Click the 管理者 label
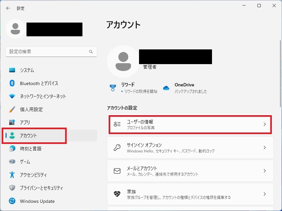The height and width of the screenshot is (211, 282). [150, 67]
